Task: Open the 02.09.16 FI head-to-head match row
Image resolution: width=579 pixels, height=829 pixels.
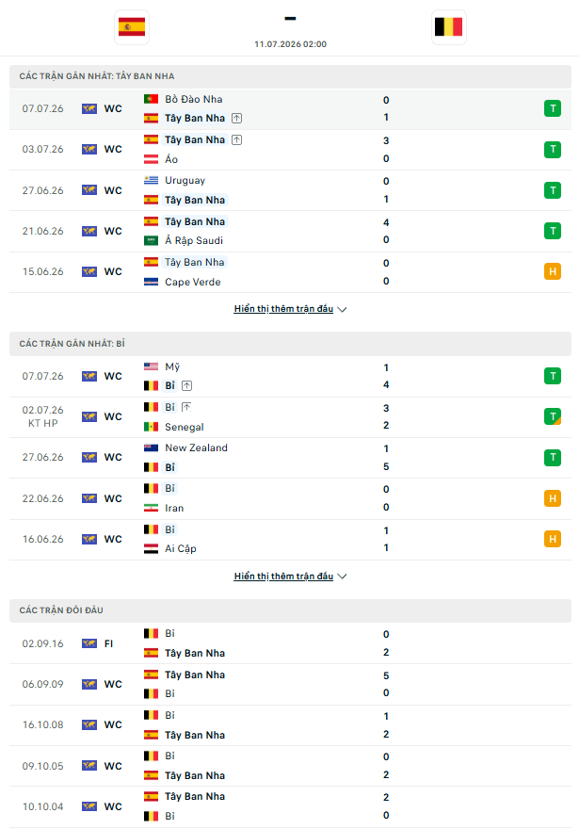Action: (290, 643)
